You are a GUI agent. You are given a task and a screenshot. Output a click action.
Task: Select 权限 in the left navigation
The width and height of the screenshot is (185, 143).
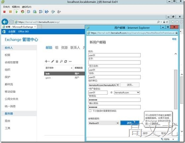pos(7,55)
